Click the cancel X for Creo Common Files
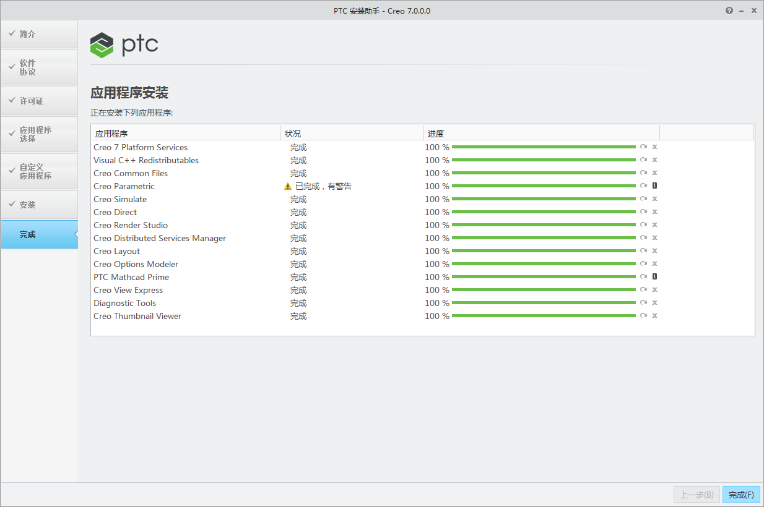 pyautogui.click(x=654, y=173)
